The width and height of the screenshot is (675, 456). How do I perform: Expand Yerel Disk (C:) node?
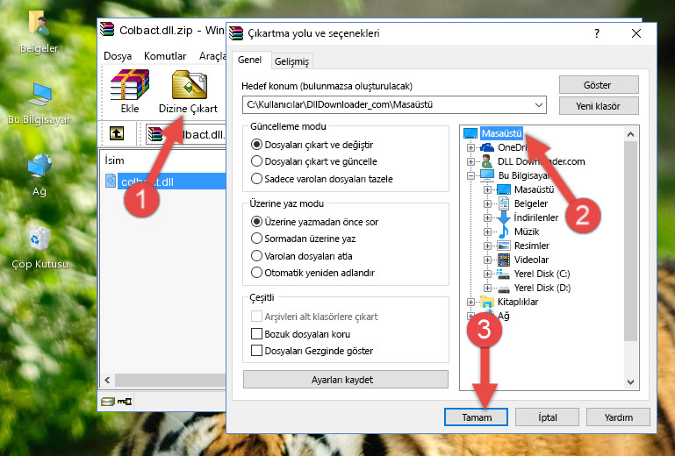pyautogui.click(x=487, y=274)
